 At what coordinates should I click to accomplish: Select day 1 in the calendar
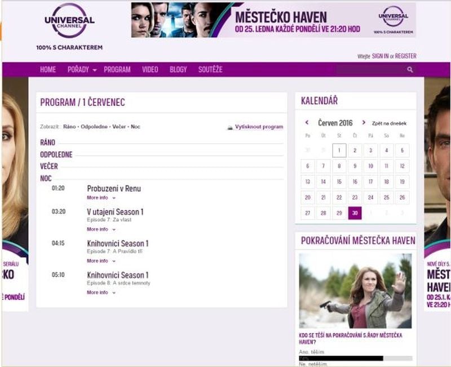click(339, 150)
